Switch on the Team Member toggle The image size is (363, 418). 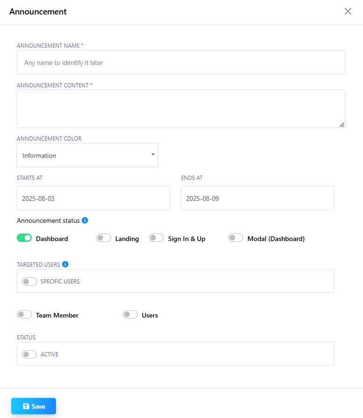24,315
